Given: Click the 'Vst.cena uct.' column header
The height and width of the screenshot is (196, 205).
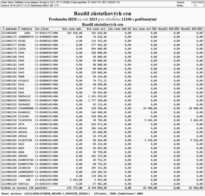Looking at the screenshot, I should coord(96,29).
